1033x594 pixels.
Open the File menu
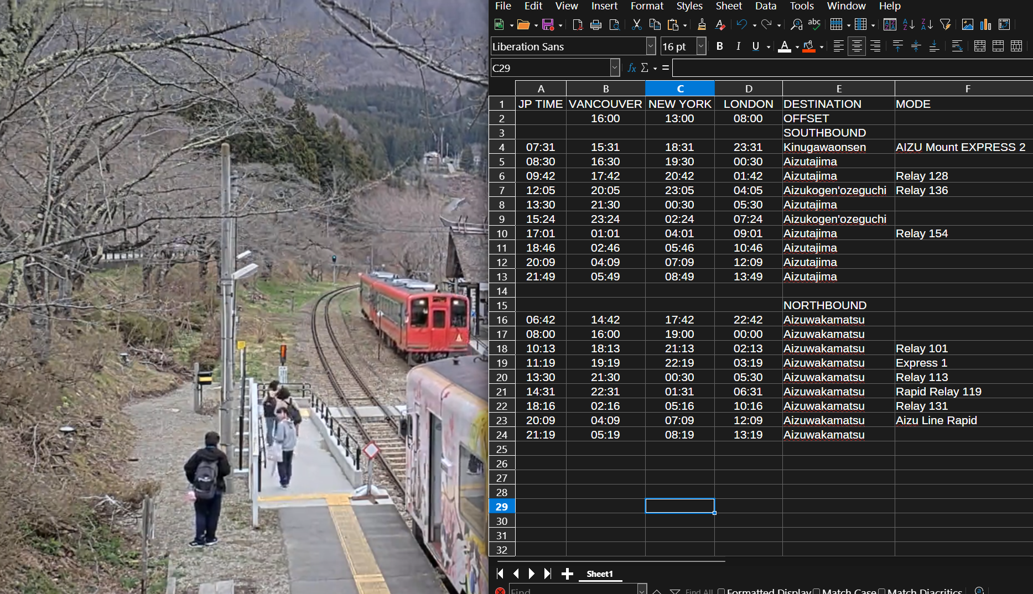tap(503, 6)
